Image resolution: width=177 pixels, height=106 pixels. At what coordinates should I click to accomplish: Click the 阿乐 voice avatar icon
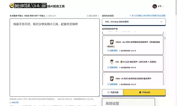tap(112, 79)
